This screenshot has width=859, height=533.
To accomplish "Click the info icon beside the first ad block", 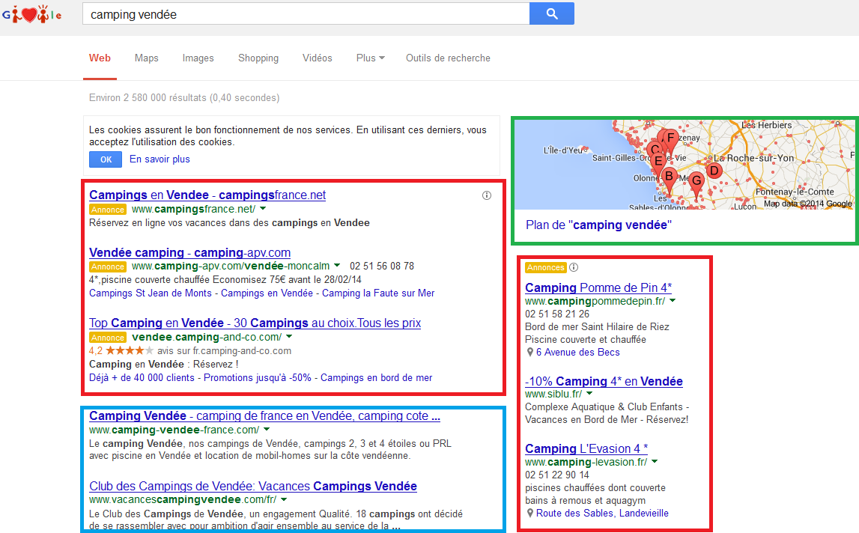I will tap(487, 195).
